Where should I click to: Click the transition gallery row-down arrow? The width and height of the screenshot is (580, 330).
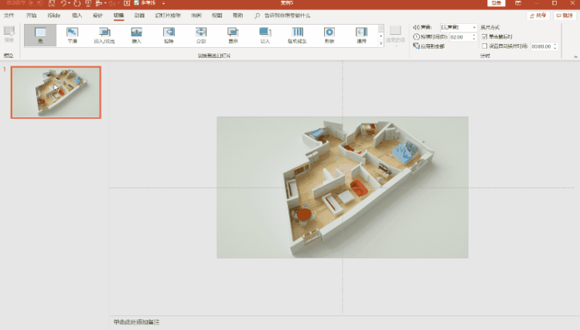click(x=381, y=36)
